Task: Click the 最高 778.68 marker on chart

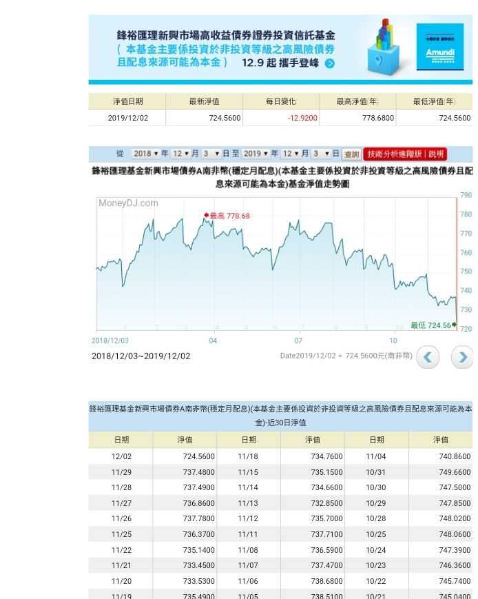Action: (227, 216)
